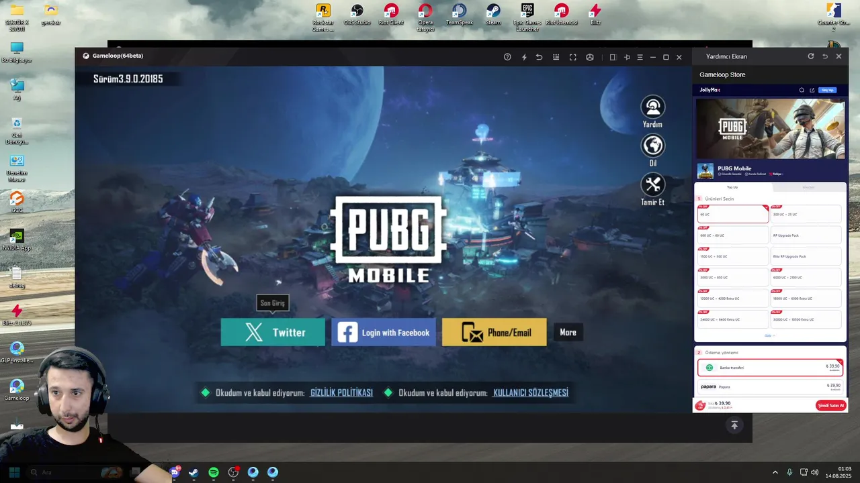Image resolution: width=860 pixels, height=483 pixels.
Task: Select 18000 UC + 6300 Extra UC product
Action: [806, 299]
